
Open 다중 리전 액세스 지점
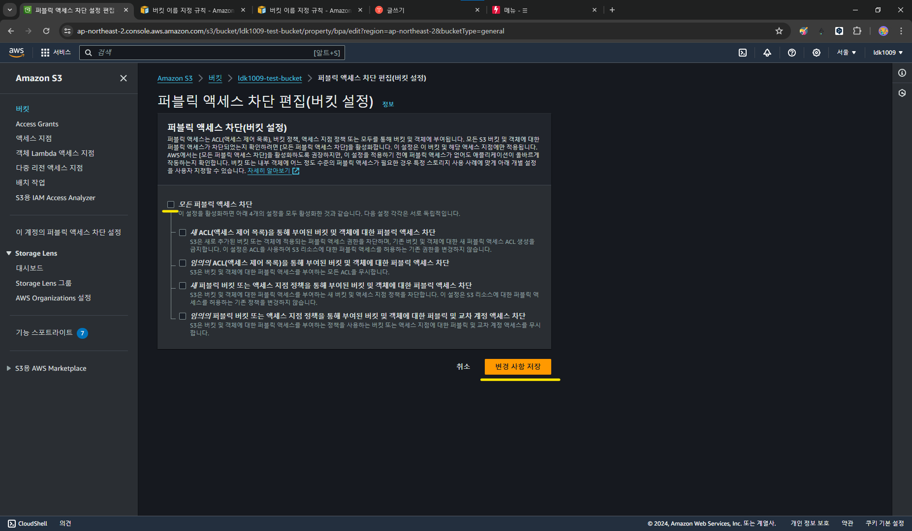pos(49,168)
